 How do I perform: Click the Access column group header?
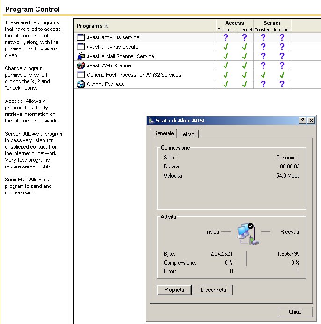point(235,23)
